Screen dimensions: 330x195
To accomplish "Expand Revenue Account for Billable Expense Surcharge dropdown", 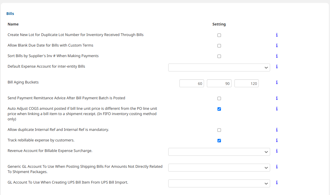I will tap(219, 152).
